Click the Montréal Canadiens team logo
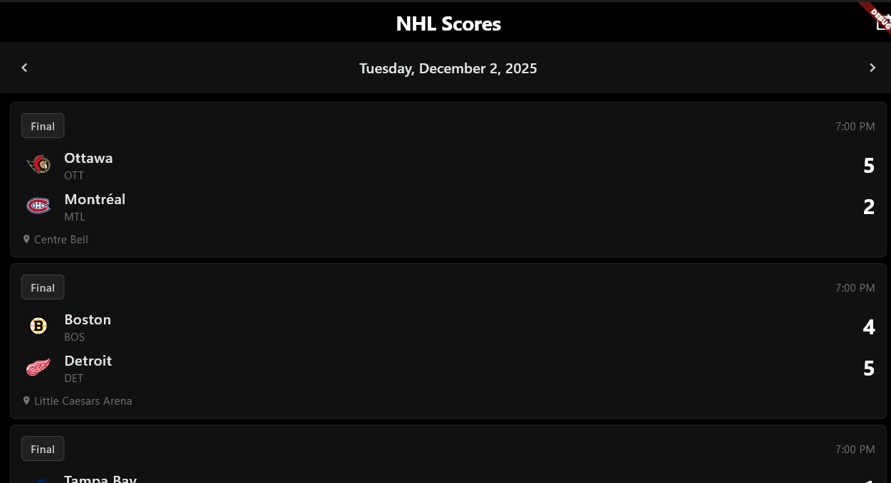 [38, 205]
